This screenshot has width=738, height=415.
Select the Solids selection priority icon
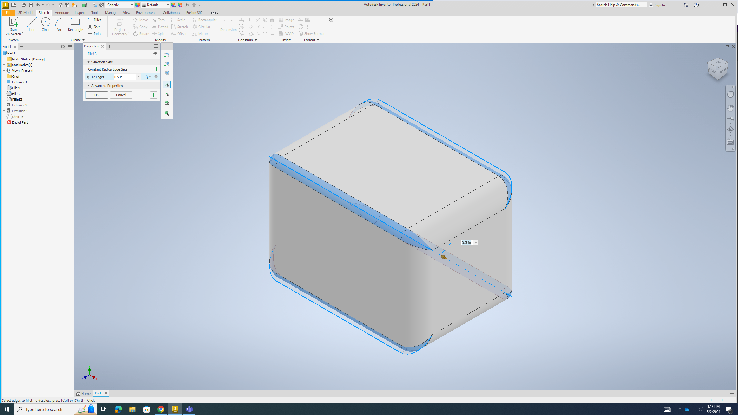pos(167,113)
